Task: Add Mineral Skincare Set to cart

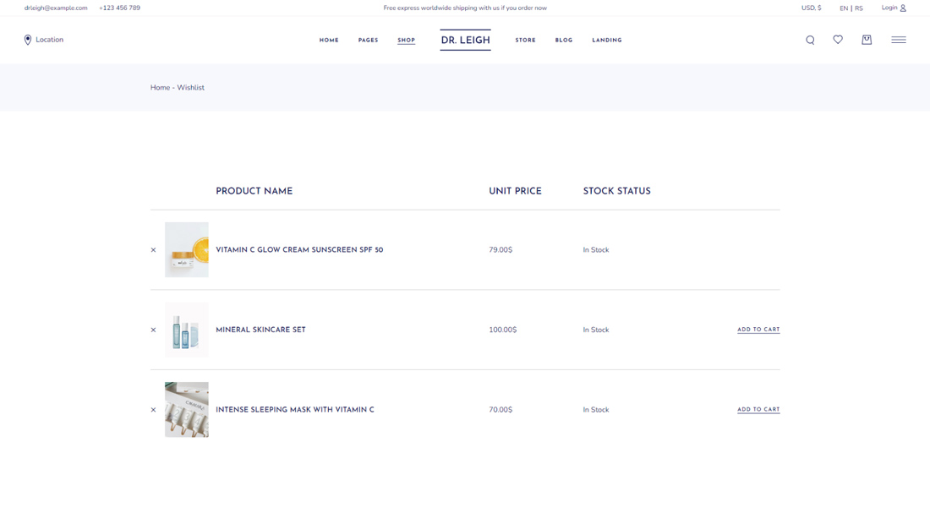Action: click(x=758, y=330)
